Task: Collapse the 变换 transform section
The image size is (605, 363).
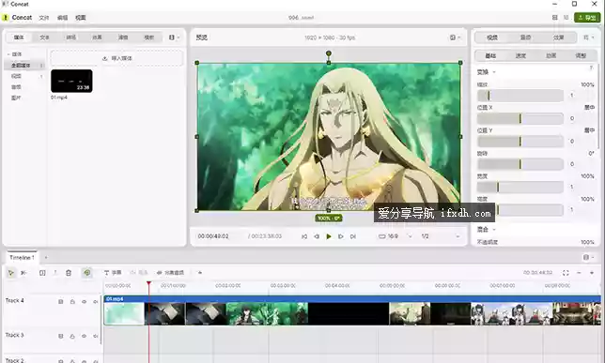Action: [x=487, y=72]
